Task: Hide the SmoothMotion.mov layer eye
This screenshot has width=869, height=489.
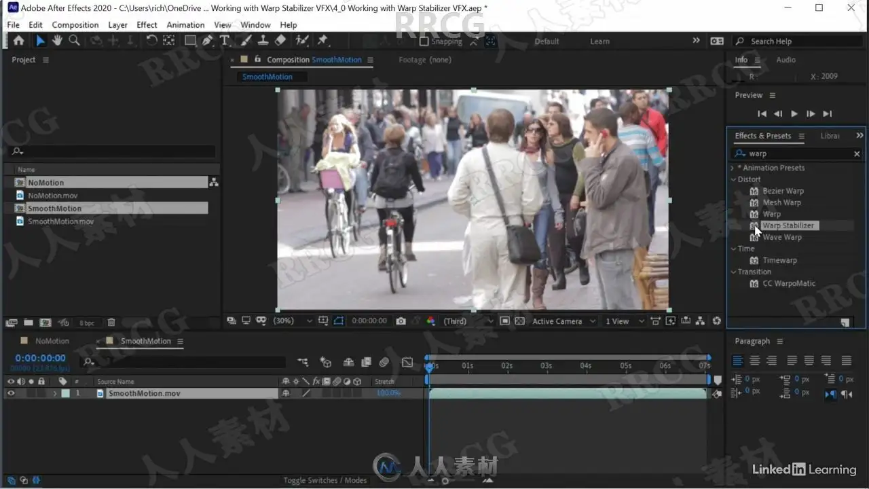Action: [11, 393]
